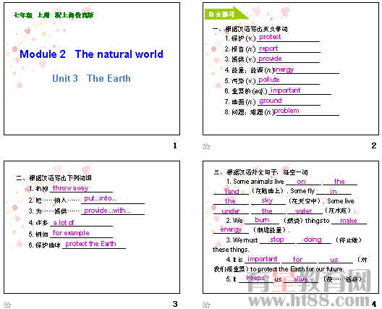Click the slide number 3 label

(175, 304)
